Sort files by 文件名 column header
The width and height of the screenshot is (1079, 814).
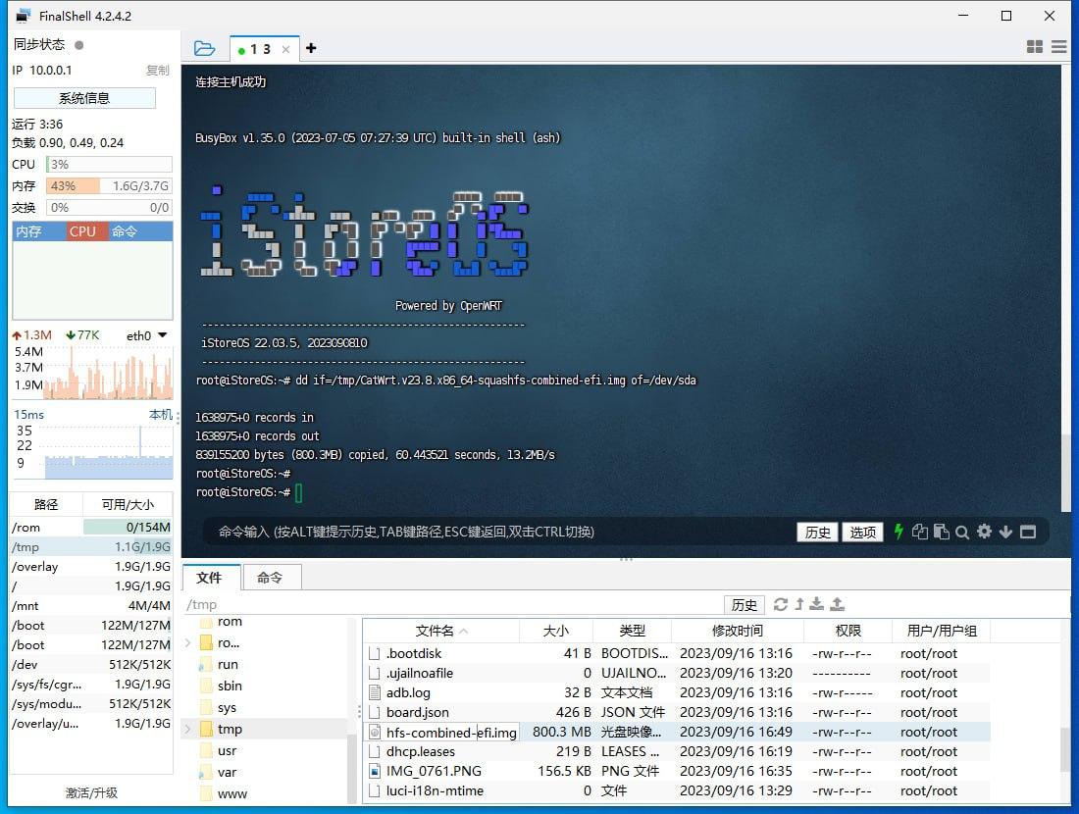point(440,631)
